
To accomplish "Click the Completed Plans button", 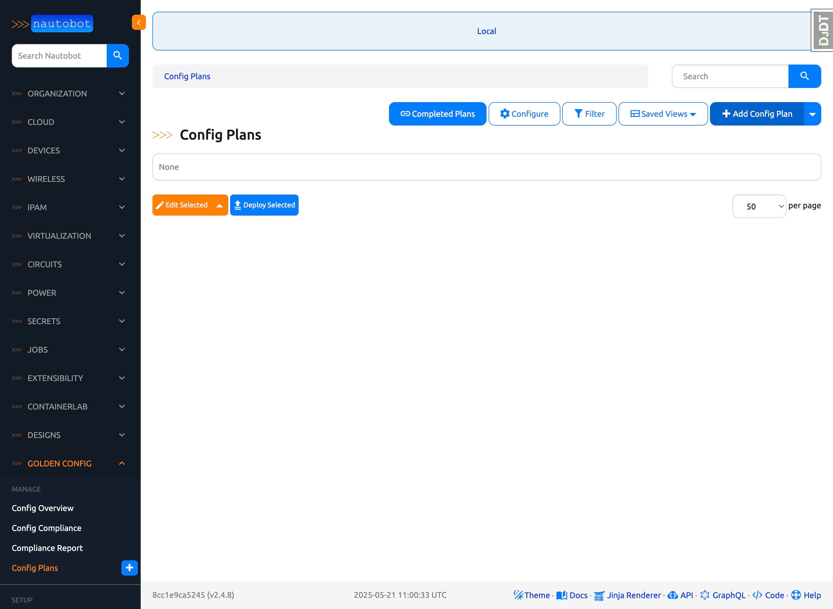I will (437, 114).
